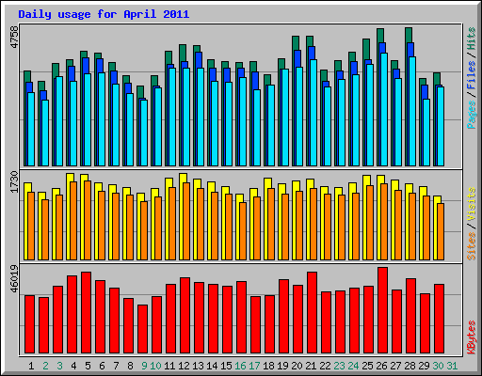482x376 pixels.
Task: Click day label 26 on x-axis
Action: [381, 366]
